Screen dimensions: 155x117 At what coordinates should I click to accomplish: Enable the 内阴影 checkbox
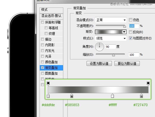[x=42, y=45]
